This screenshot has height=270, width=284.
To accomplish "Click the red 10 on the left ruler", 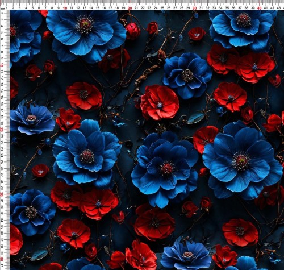I will (2, 65).
